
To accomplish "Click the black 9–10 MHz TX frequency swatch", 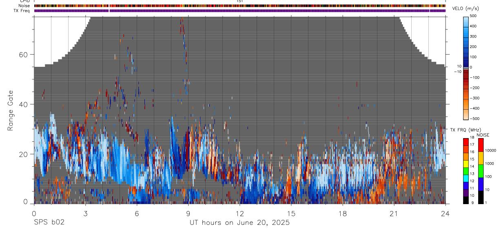I will 466,200.
